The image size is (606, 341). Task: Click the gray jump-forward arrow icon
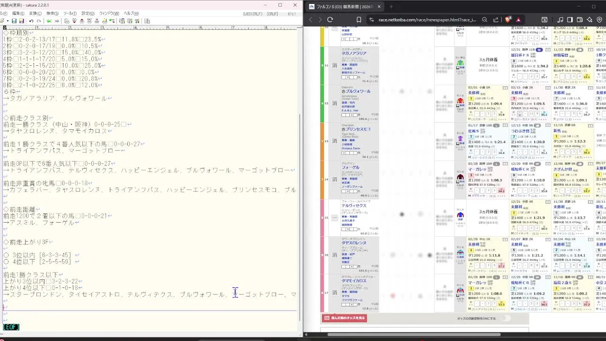tap(57, 21)
